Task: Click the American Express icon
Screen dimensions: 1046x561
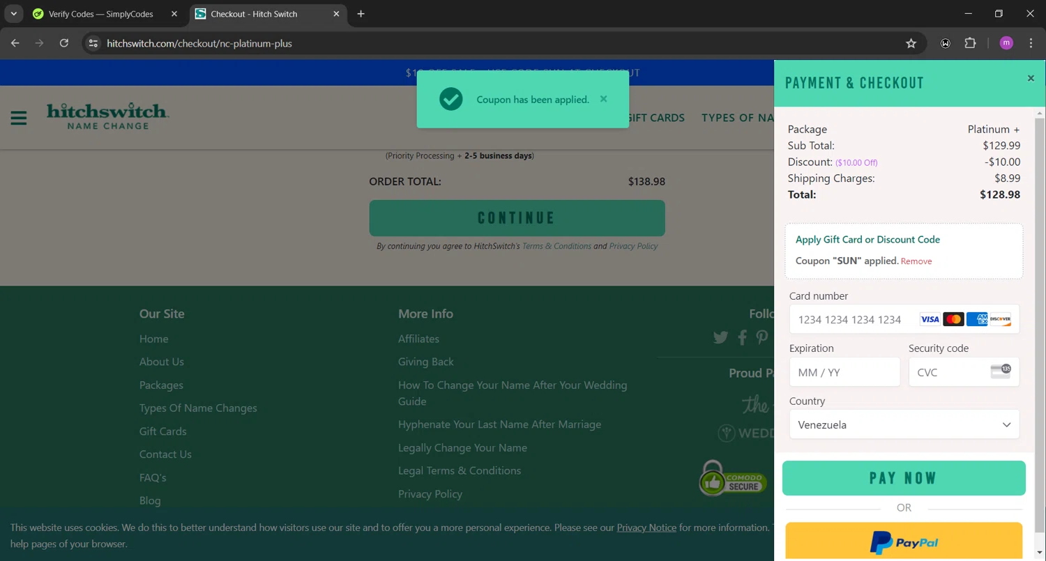Action: click(x=977, y=319)
